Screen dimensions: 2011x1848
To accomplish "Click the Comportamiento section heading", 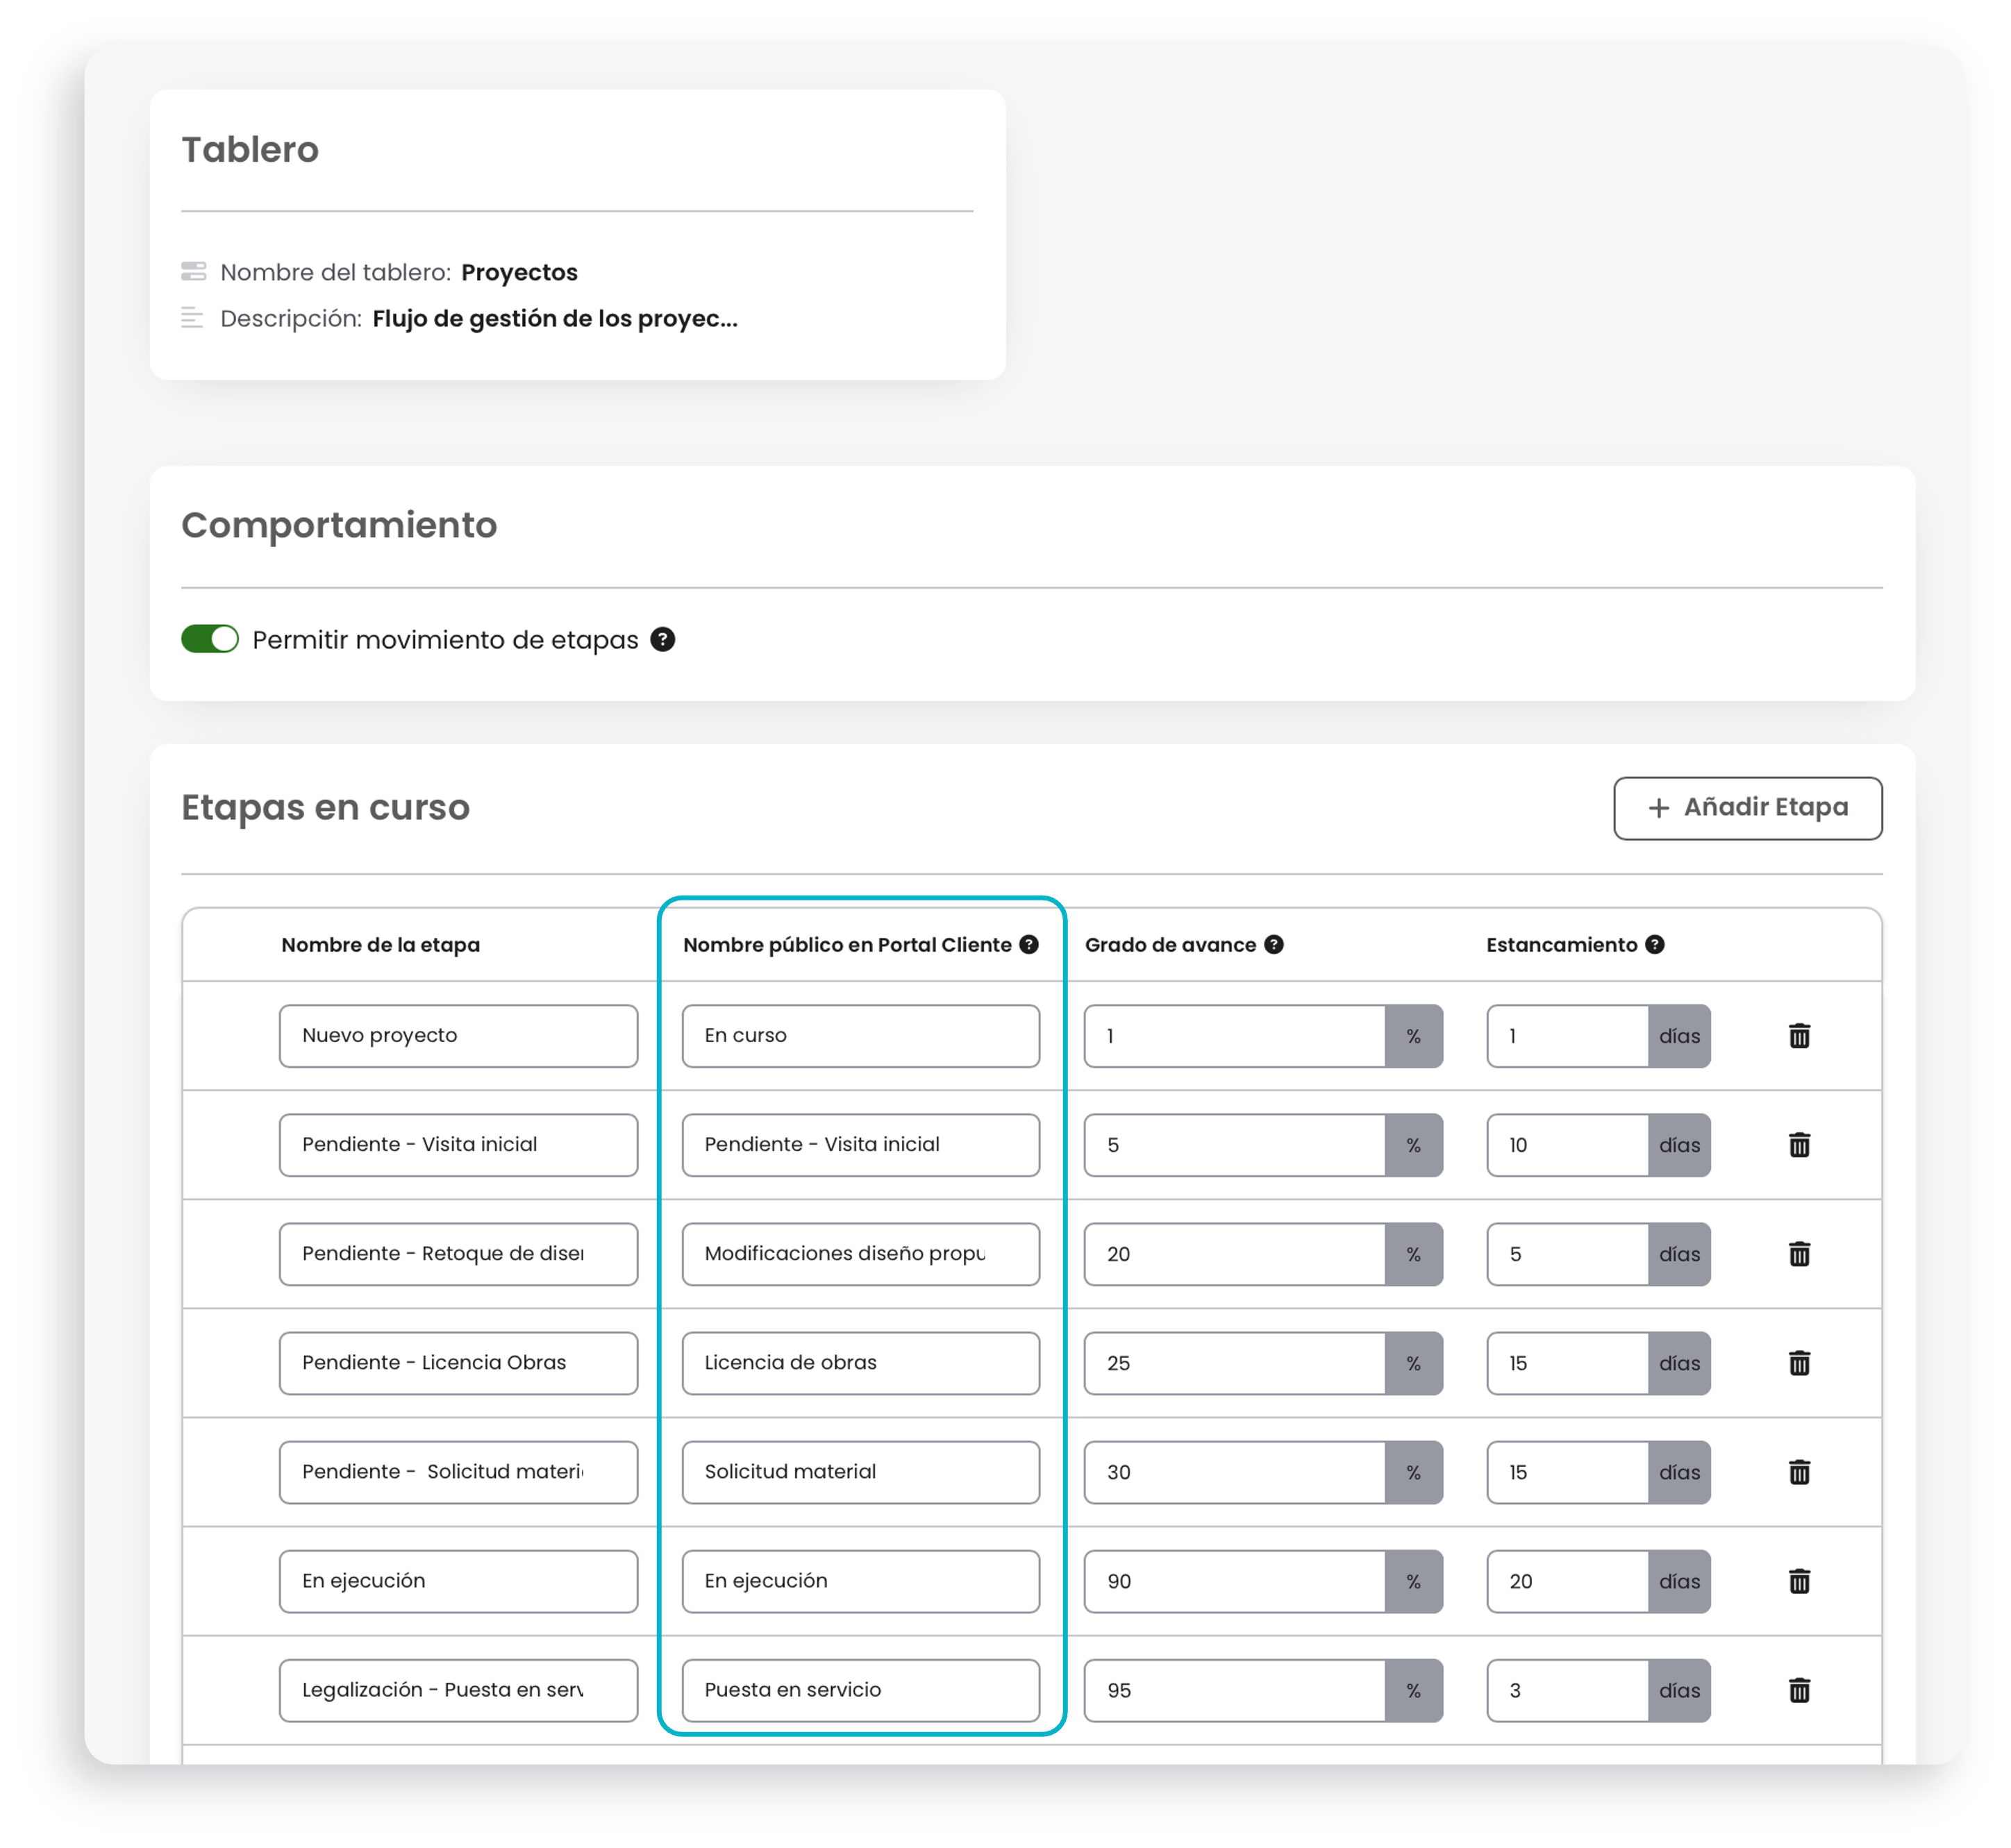I will [339, 525].
